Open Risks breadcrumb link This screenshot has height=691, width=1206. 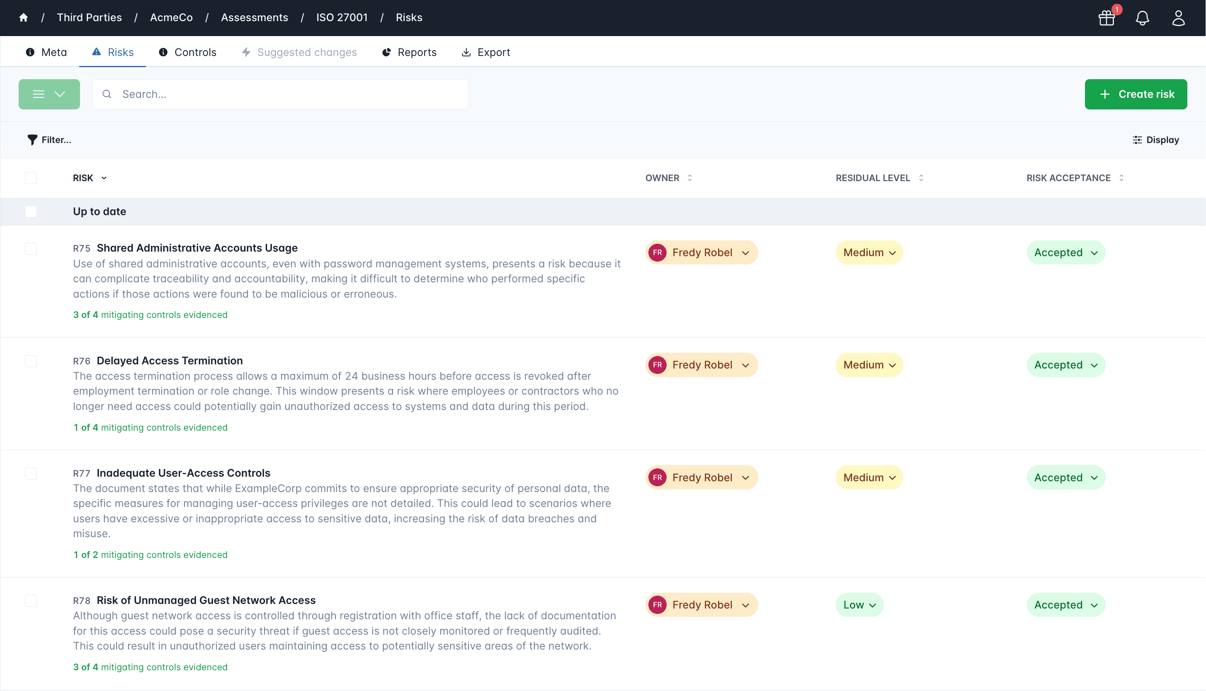coord(409,17)
